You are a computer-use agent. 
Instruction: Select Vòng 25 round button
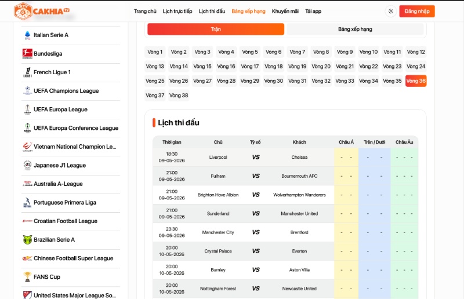click(155, 81)
